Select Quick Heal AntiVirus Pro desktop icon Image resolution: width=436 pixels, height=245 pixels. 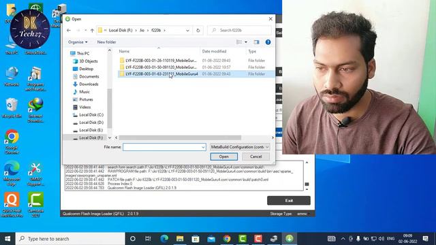click(x=12, y=204)
